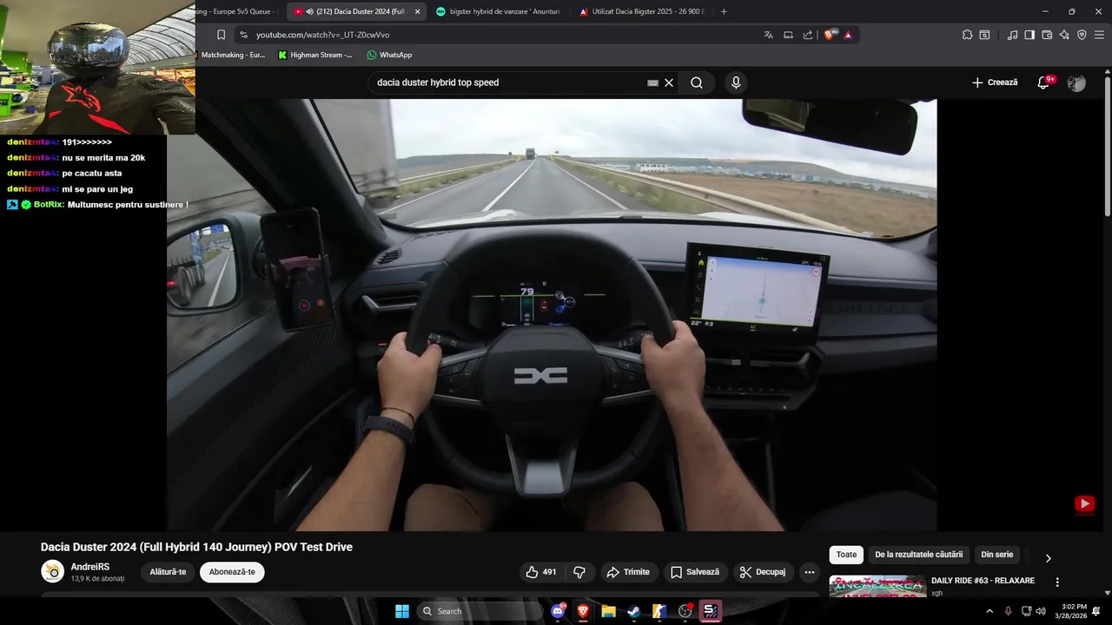
Task: Select the De la rezultatele căutării chip
Action: click(x=918, y=555)
